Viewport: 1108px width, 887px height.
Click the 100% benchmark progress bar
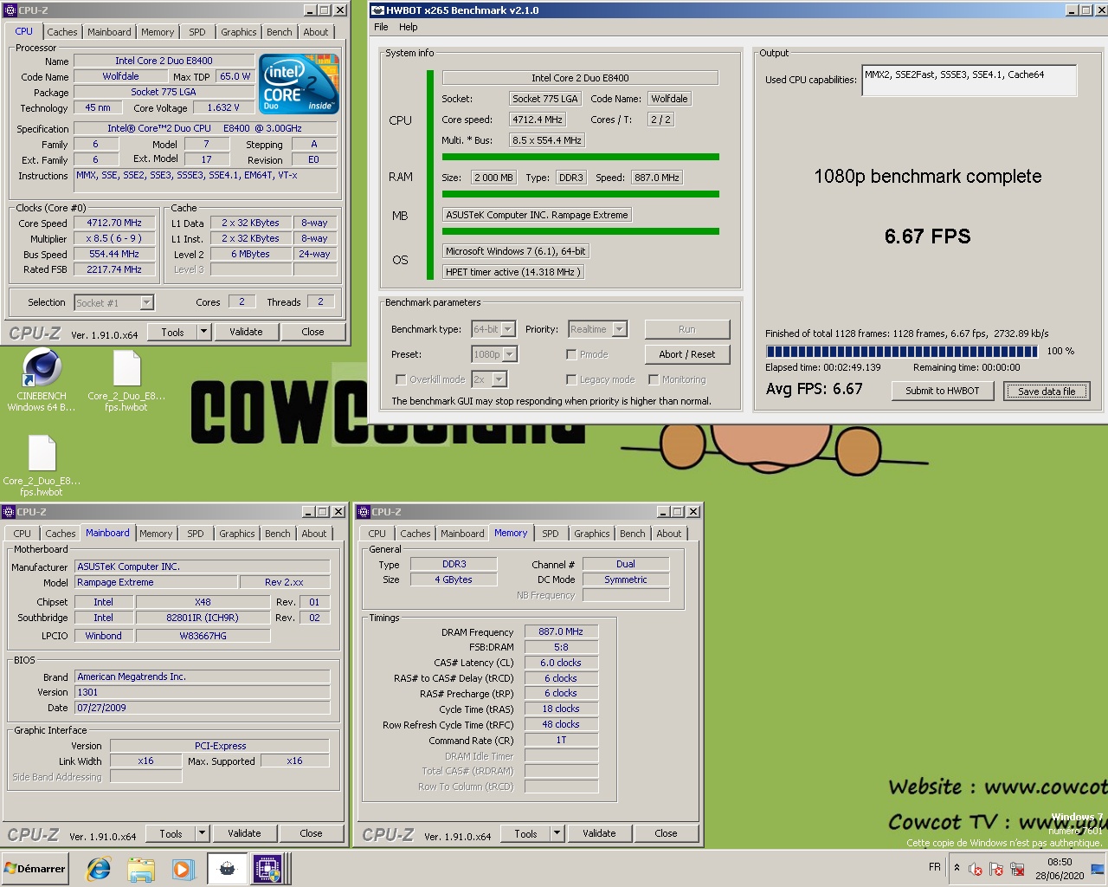[902, 352]
